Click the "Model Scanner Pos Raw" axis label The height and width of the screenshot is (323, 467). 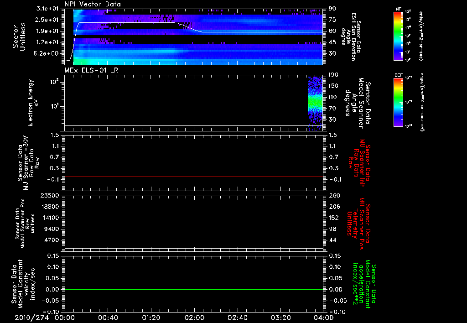(25, 224)
